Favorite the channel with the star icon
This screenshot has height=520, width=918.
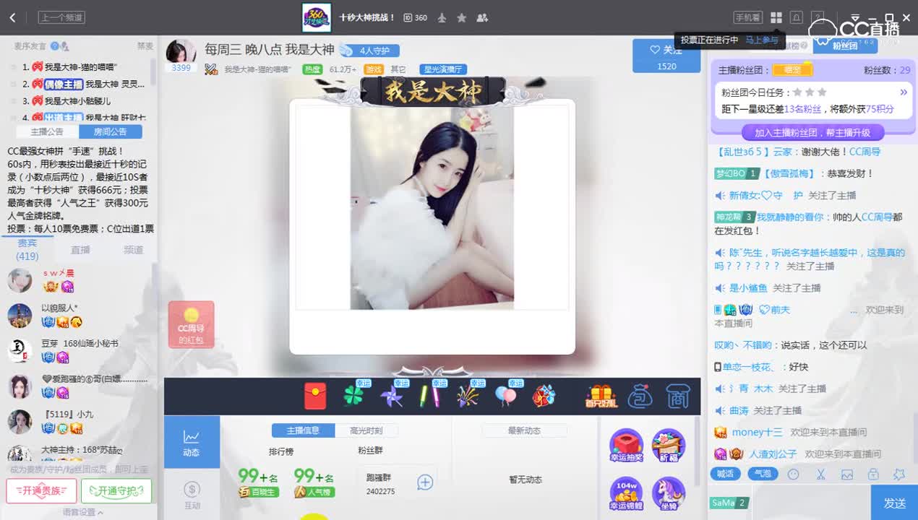(462, 17)
